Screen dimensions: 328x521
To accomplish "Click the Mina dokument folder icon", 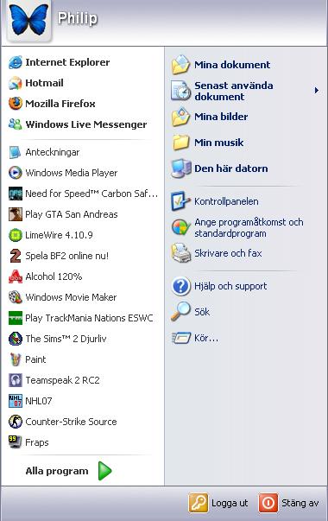I will pos(180,65).
